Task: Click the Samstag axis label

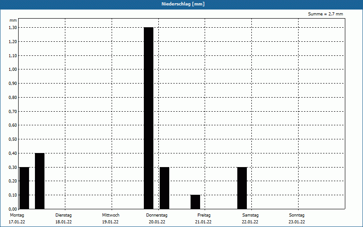Action: [x=250, y=215]
